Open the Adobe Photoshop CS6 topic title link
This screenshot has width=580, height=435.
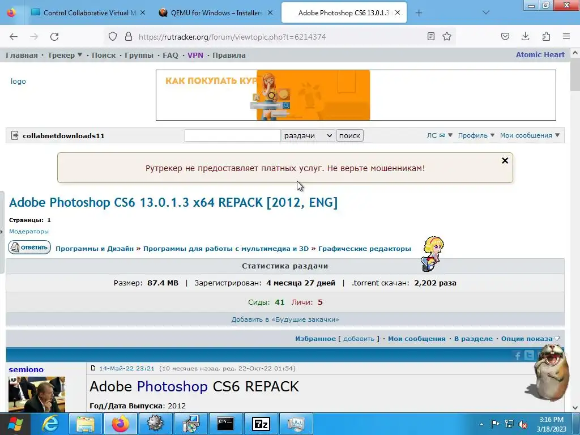coord(173,202)
